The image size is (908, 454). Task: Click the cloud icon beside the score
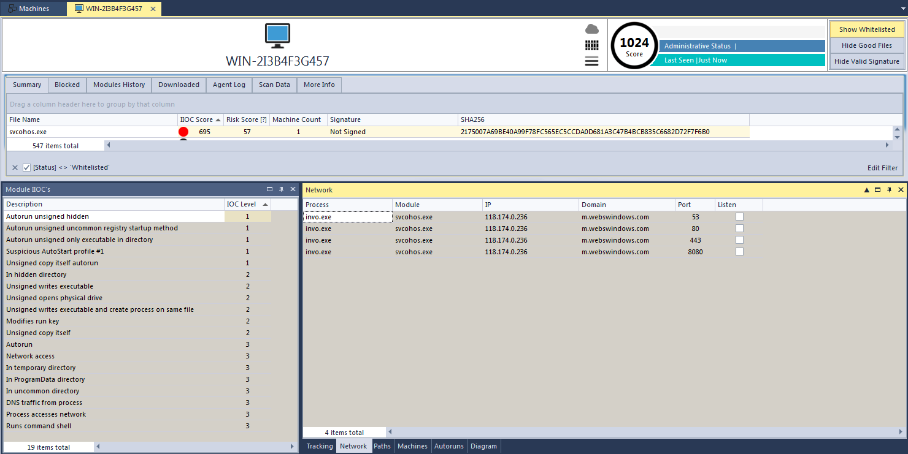[x=591, y=29]
